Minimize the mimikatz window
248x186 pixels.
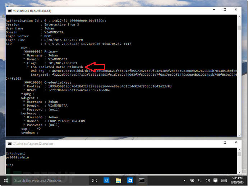[214, 10]
